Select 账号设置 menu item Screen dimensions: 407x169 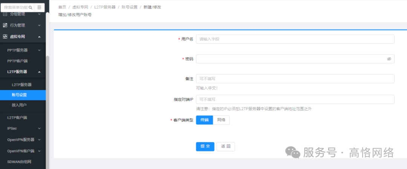tap(23, 95)
